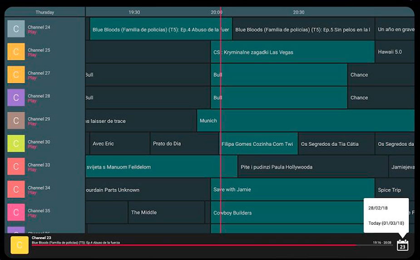Play Channel 30
The image size is (420, 260).
click(32, 147)
